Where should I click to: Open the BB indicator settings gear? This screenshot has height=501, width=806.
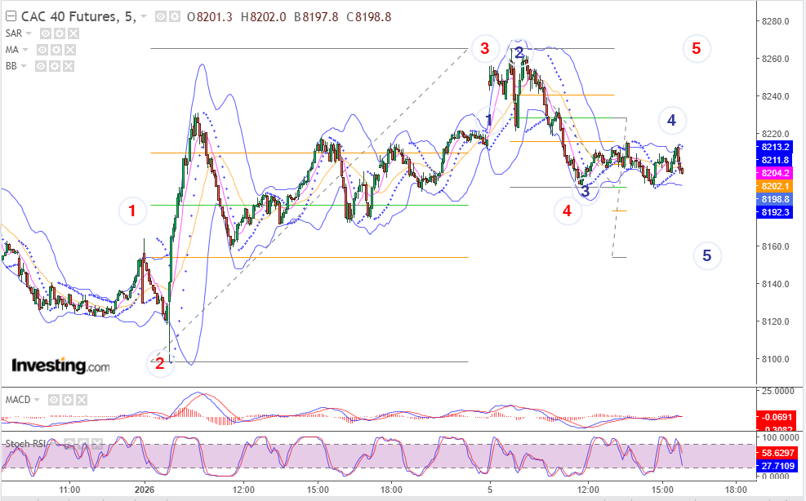click(x=55, y=66)
